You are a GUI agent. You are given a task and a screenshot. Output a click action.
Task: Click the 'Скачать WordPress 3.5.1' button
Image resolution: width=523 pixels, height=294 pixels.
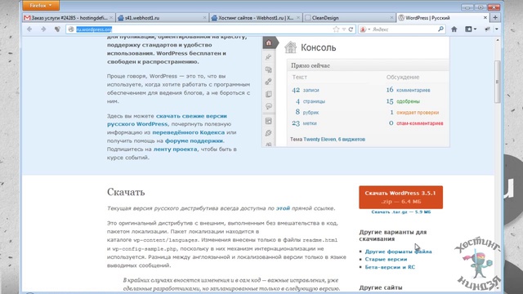(x=400, y=198)
